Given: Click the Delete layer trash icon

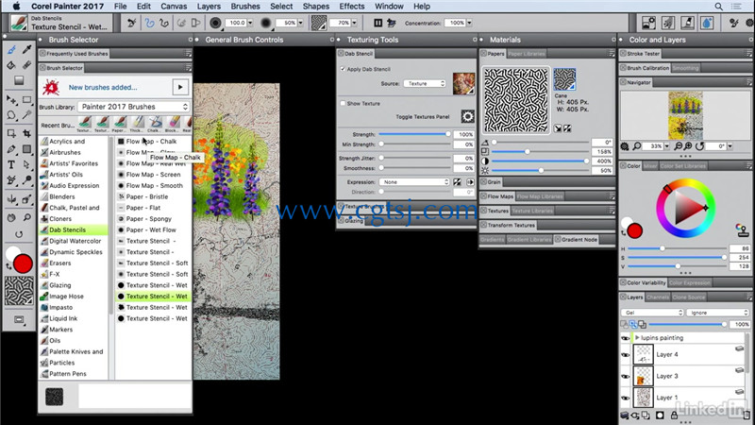Looking at the screenshot, I should tap(747, 415).
